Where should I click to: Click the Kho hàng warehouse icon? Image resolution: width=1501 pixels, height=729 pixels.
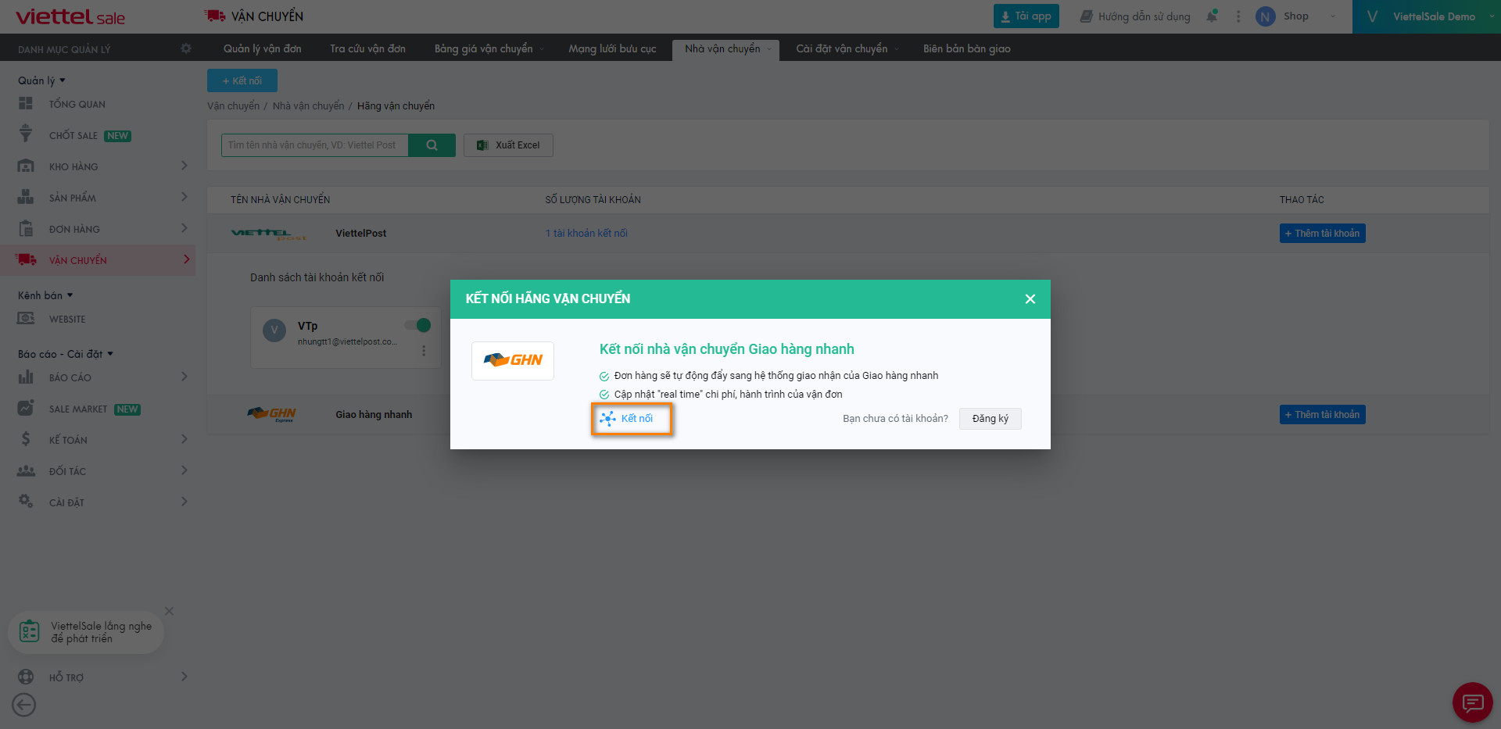[x=26, y=166]
